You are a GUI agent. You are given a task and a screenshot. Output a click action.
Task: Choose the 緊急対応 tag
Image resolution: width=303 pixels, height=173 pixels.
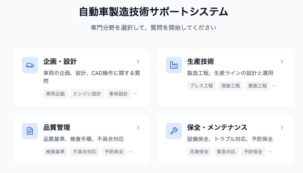point(226,152)
